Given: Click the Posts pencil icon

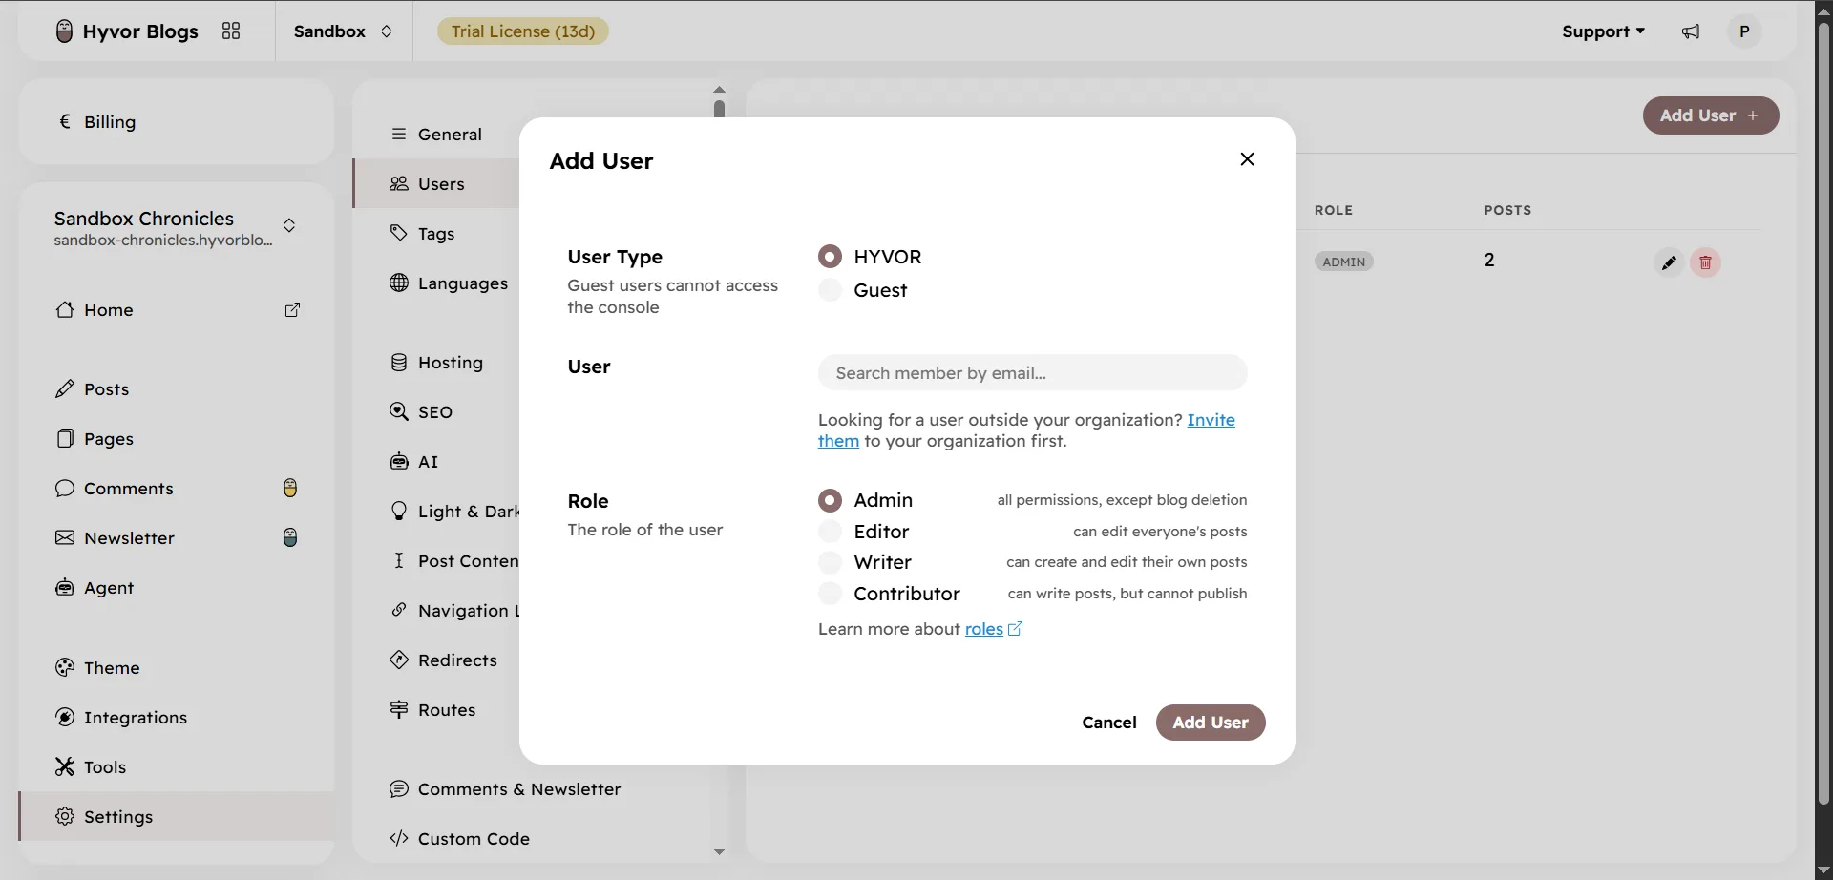Looking at the screenshot, I should (x=64, y=388).
